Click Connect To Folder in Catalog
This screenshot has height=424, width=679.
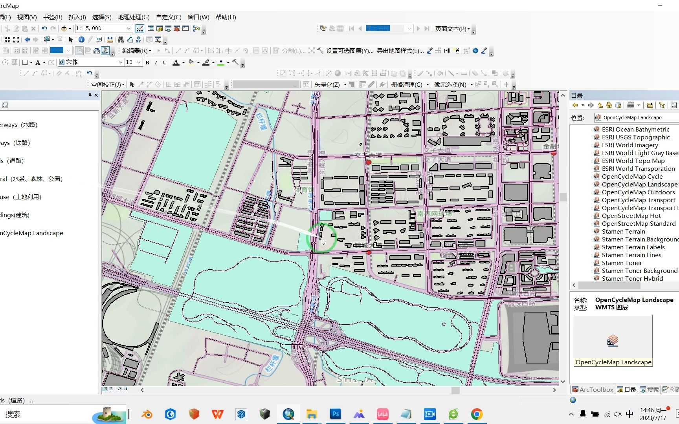pyautogui.click(x=650, y=105)
